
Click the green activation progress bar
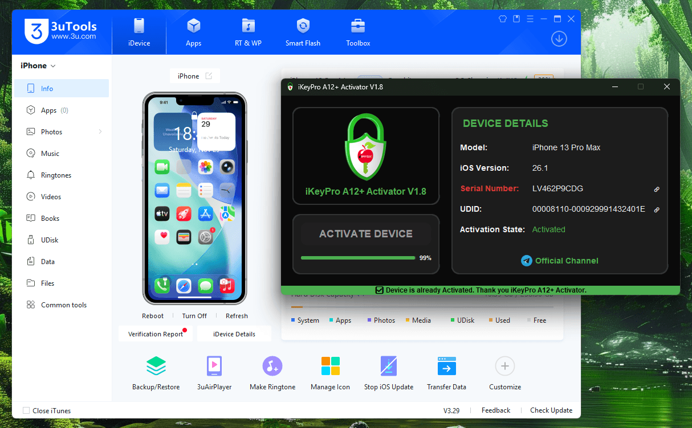pos(357,258)
